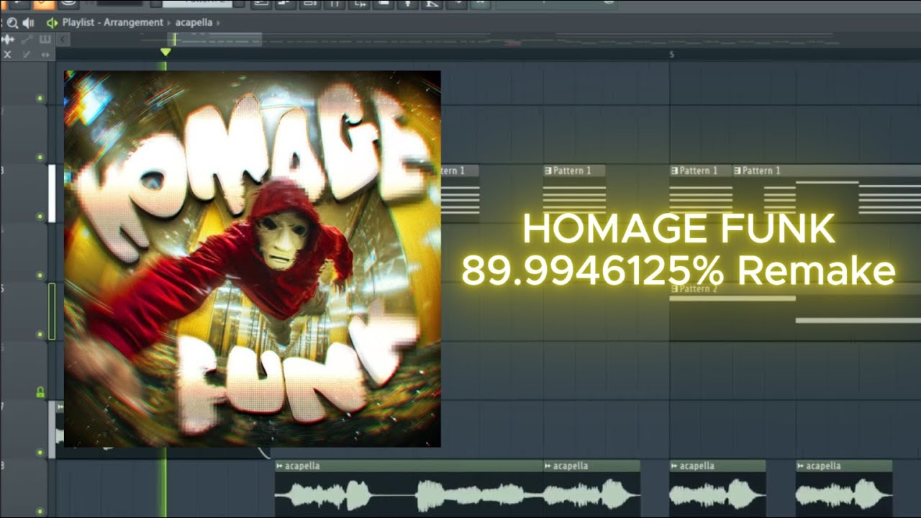Image resolution: width=921 pixels, height=518 pixels.
Task: Click the green lock icon on track 6
Action: tap(40, 392)
